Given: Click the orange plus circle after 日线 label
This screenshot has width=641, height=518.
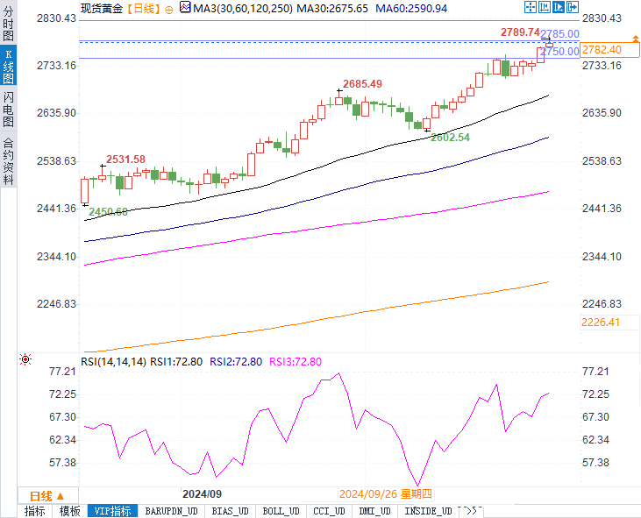Looking at the screenshot, I should tap(169, 9).
